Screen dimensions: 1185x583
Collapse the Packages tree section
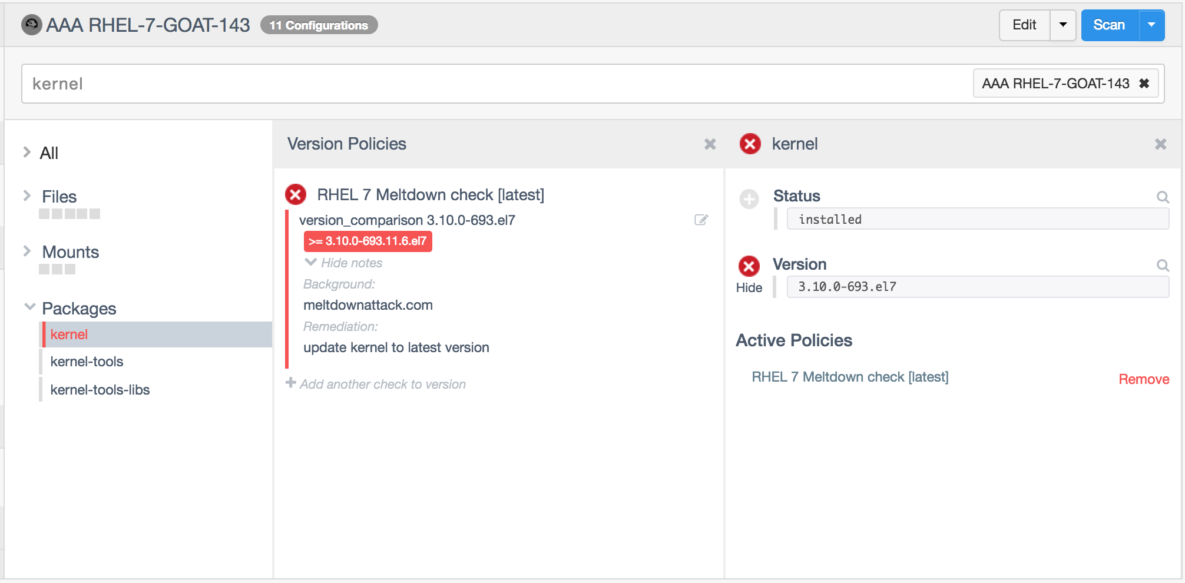point(29,307)
